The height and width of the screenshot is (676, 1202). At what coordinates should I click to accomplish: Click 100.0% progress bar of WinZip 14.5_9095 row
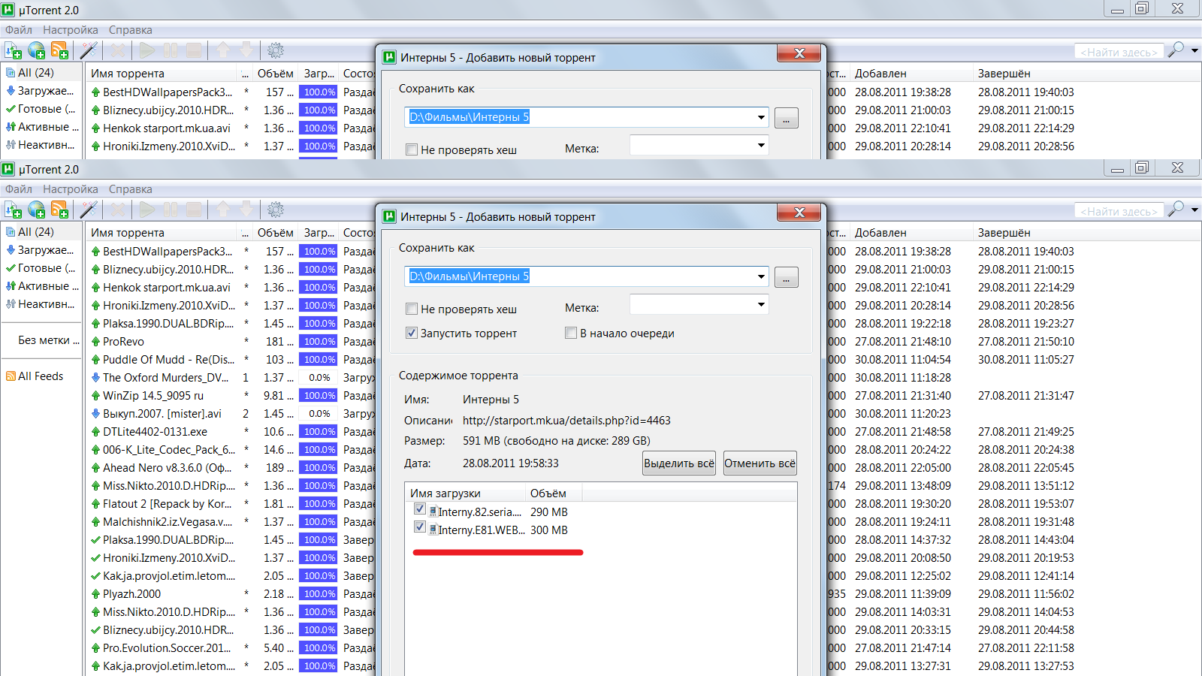(x=319, y=396)
